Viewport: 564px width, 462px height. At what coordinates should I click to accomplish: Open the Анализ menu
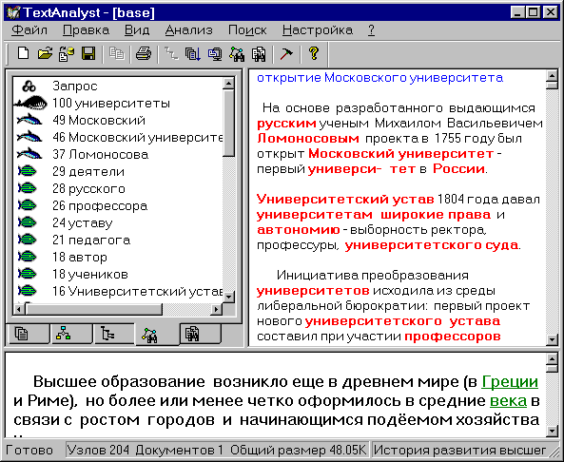[x=189, y=30]
